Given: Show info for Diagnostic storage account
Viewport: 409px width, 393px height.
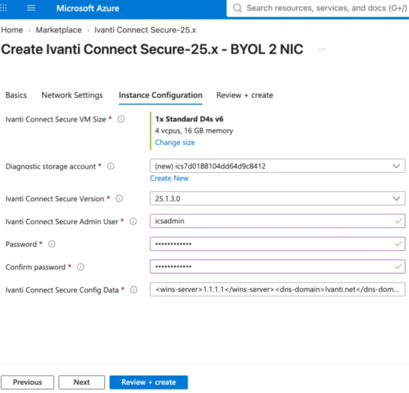Looking at the screenshot, I should pos(111,166).
